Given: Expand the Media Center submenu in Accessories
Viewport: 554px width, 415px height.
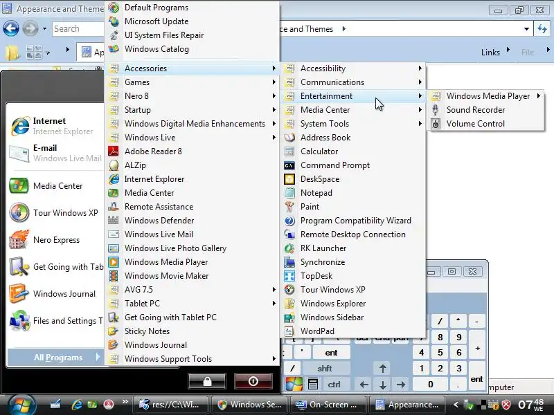Looking at the screenshot, I should click(352, 110).
